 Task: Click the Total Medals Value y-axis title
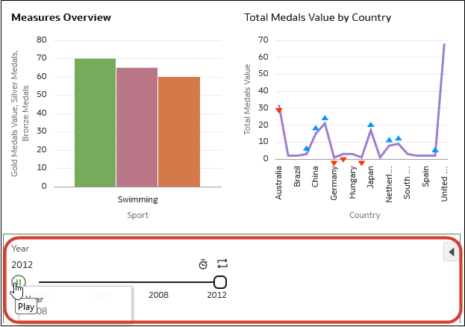click(247, 99)
